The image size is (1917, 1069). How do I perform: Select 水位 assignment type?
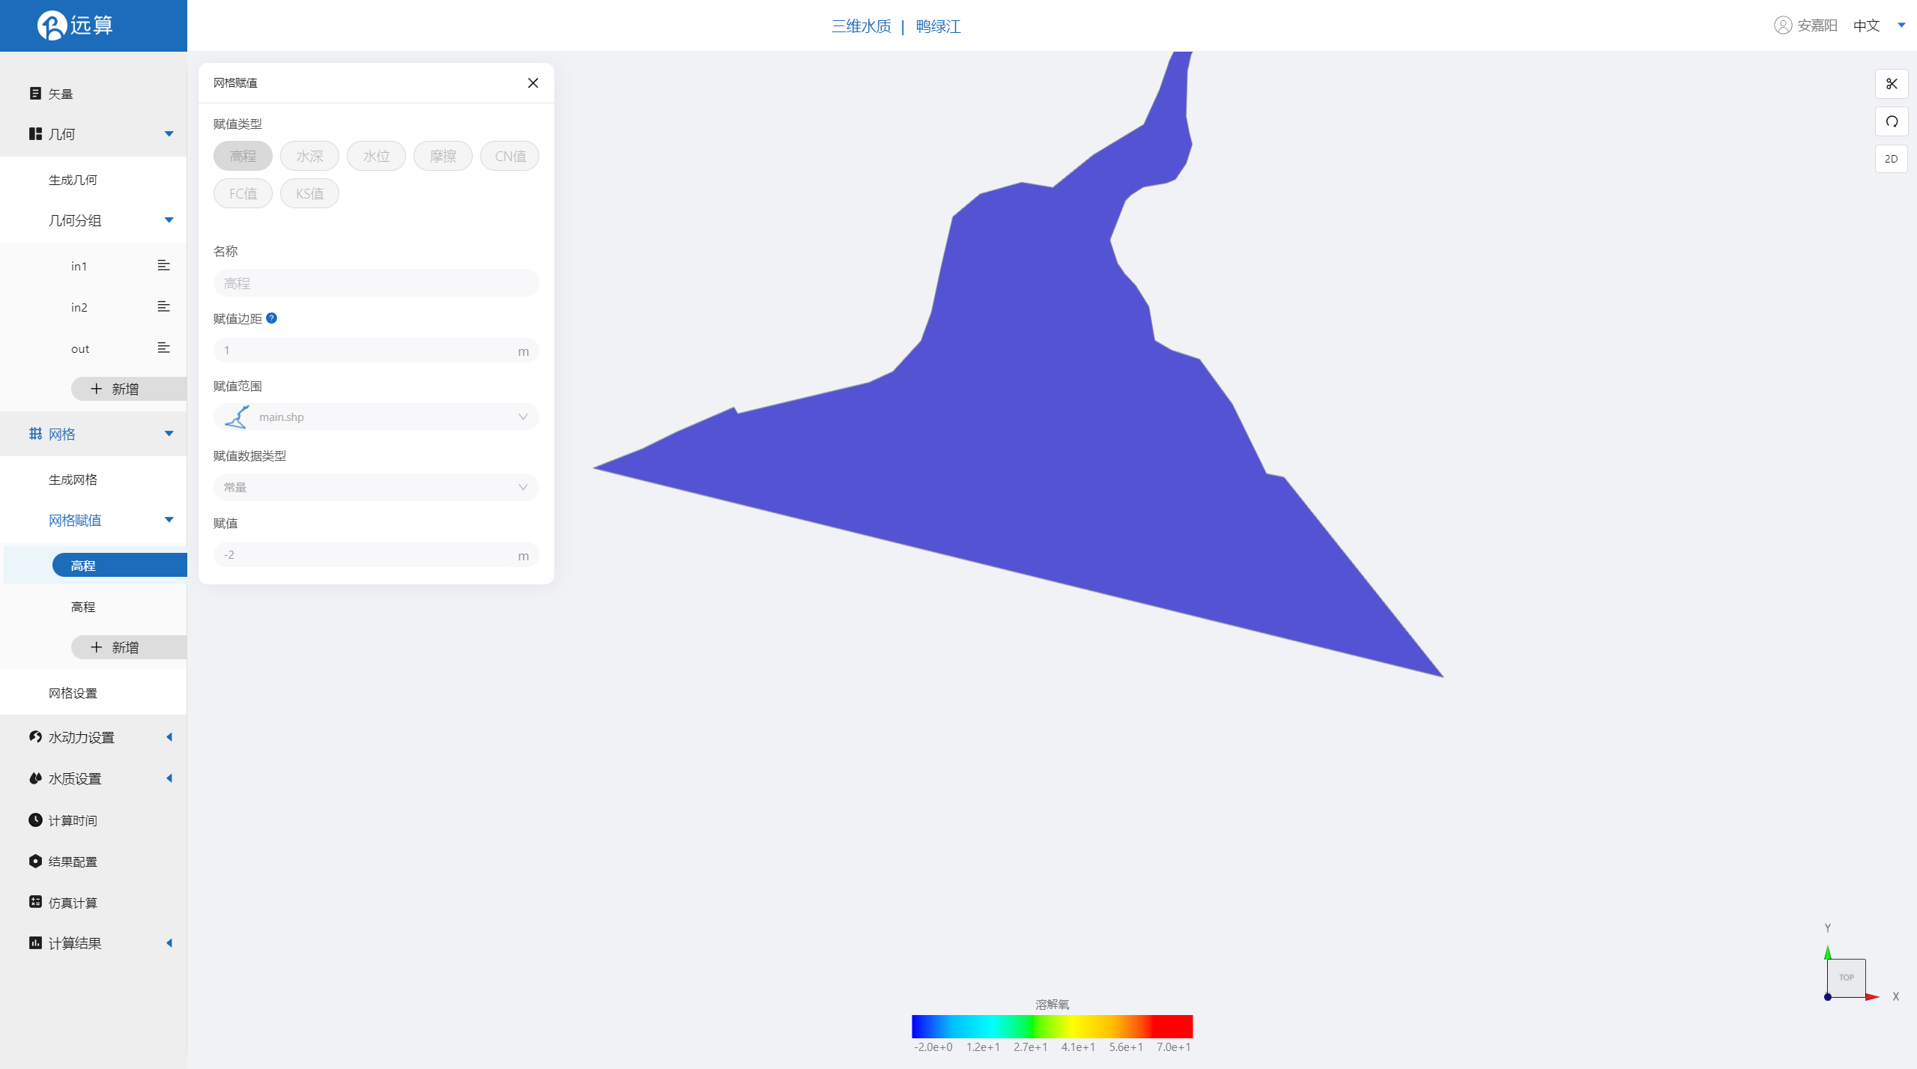tap(376, 156)
